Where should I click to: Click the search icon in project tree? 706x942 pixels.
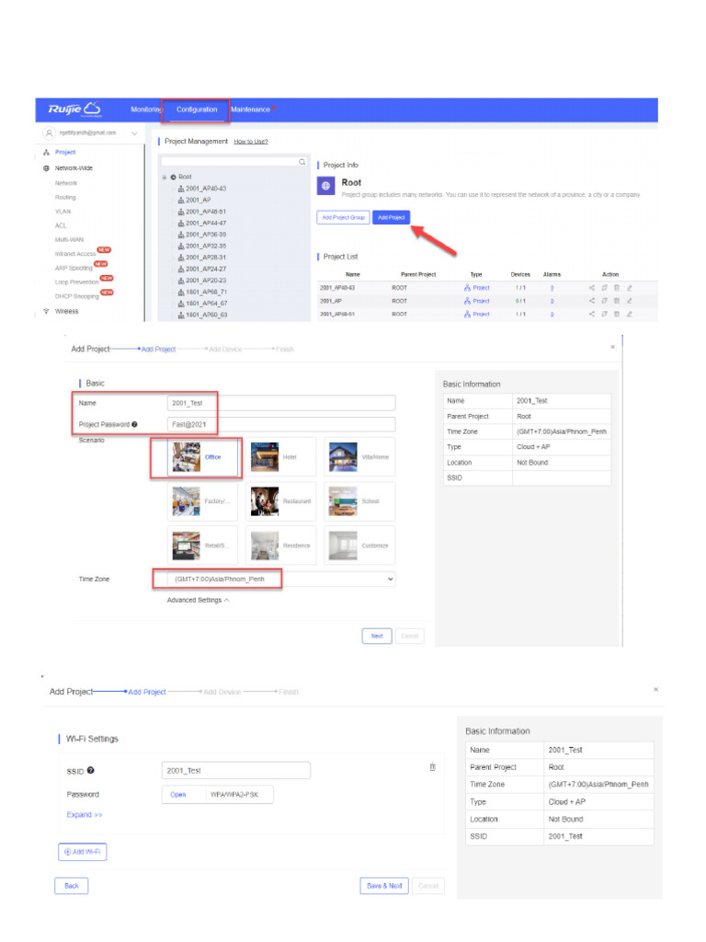click(302, 162)
